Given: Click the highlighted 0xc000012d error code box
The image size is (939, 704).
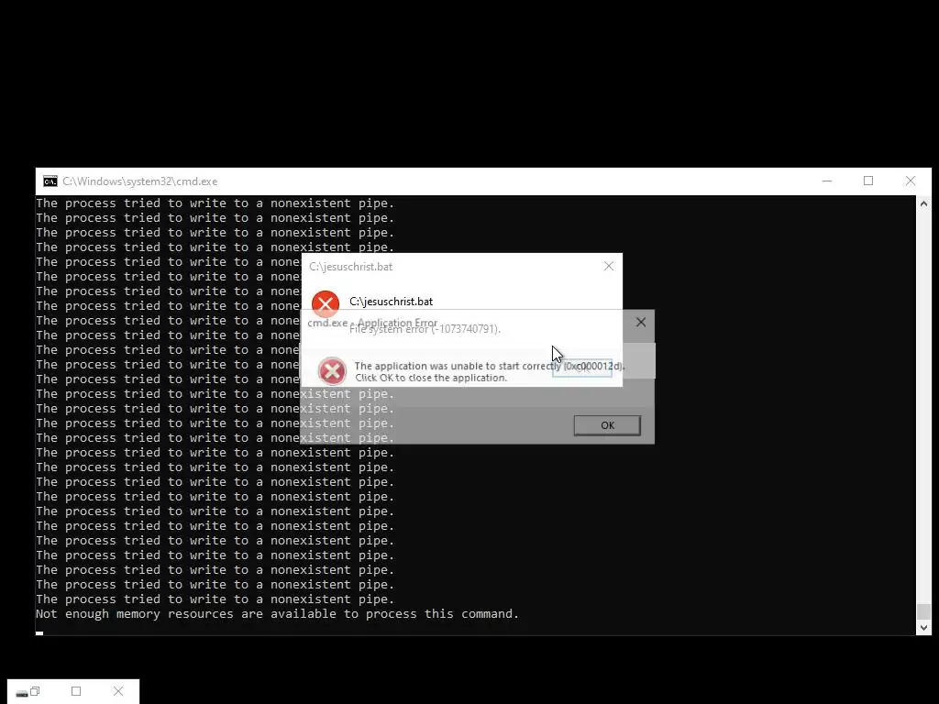Looking at the screenshot, I should (x=581, y=367).
